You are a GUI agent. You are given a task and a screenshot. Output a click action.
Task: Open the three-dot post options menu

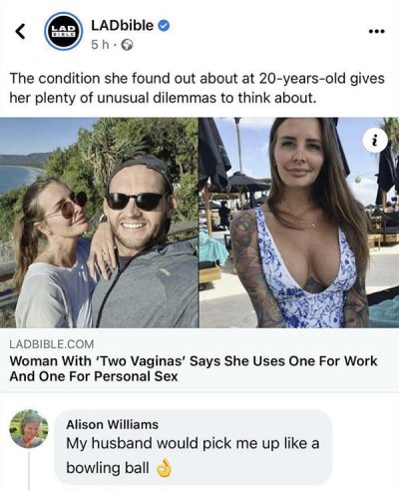pos(377,32)
